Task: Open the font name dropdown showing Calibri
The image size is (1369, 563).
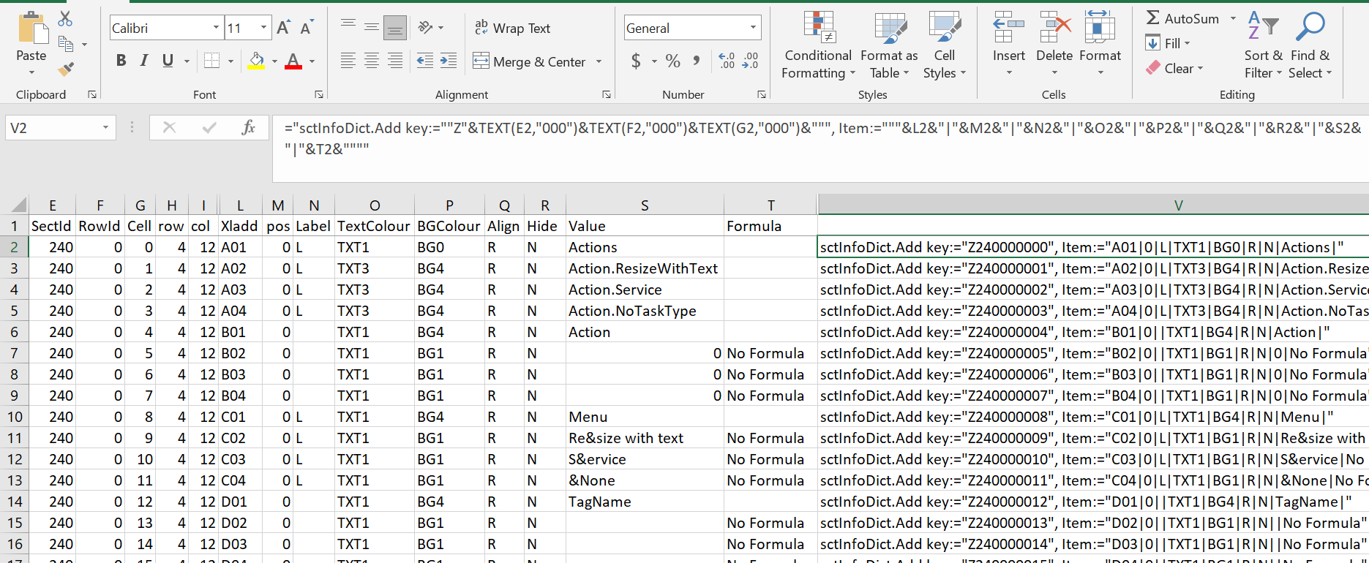Action: (x=216, y=29)
